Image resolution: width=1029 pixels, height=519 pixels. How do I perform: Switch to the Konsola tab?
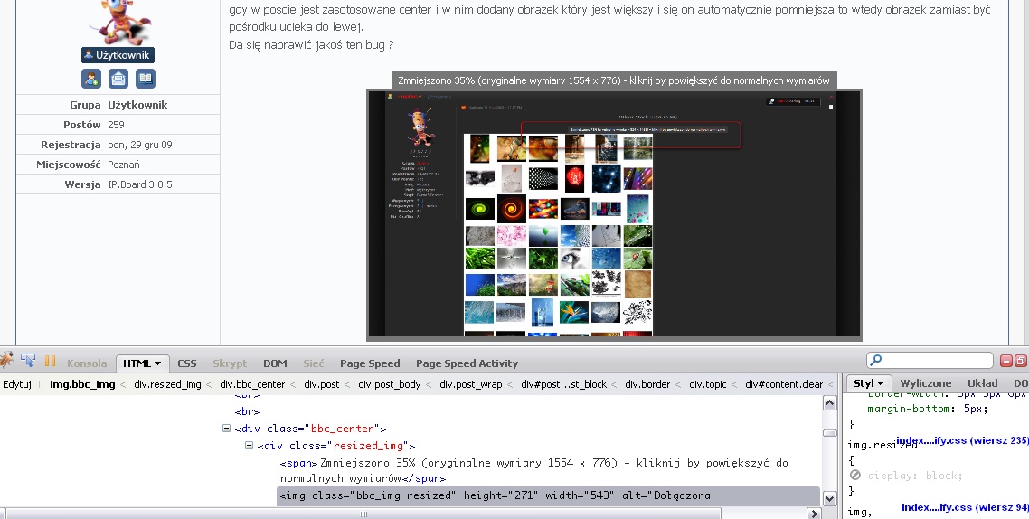[x=87, y=363]
